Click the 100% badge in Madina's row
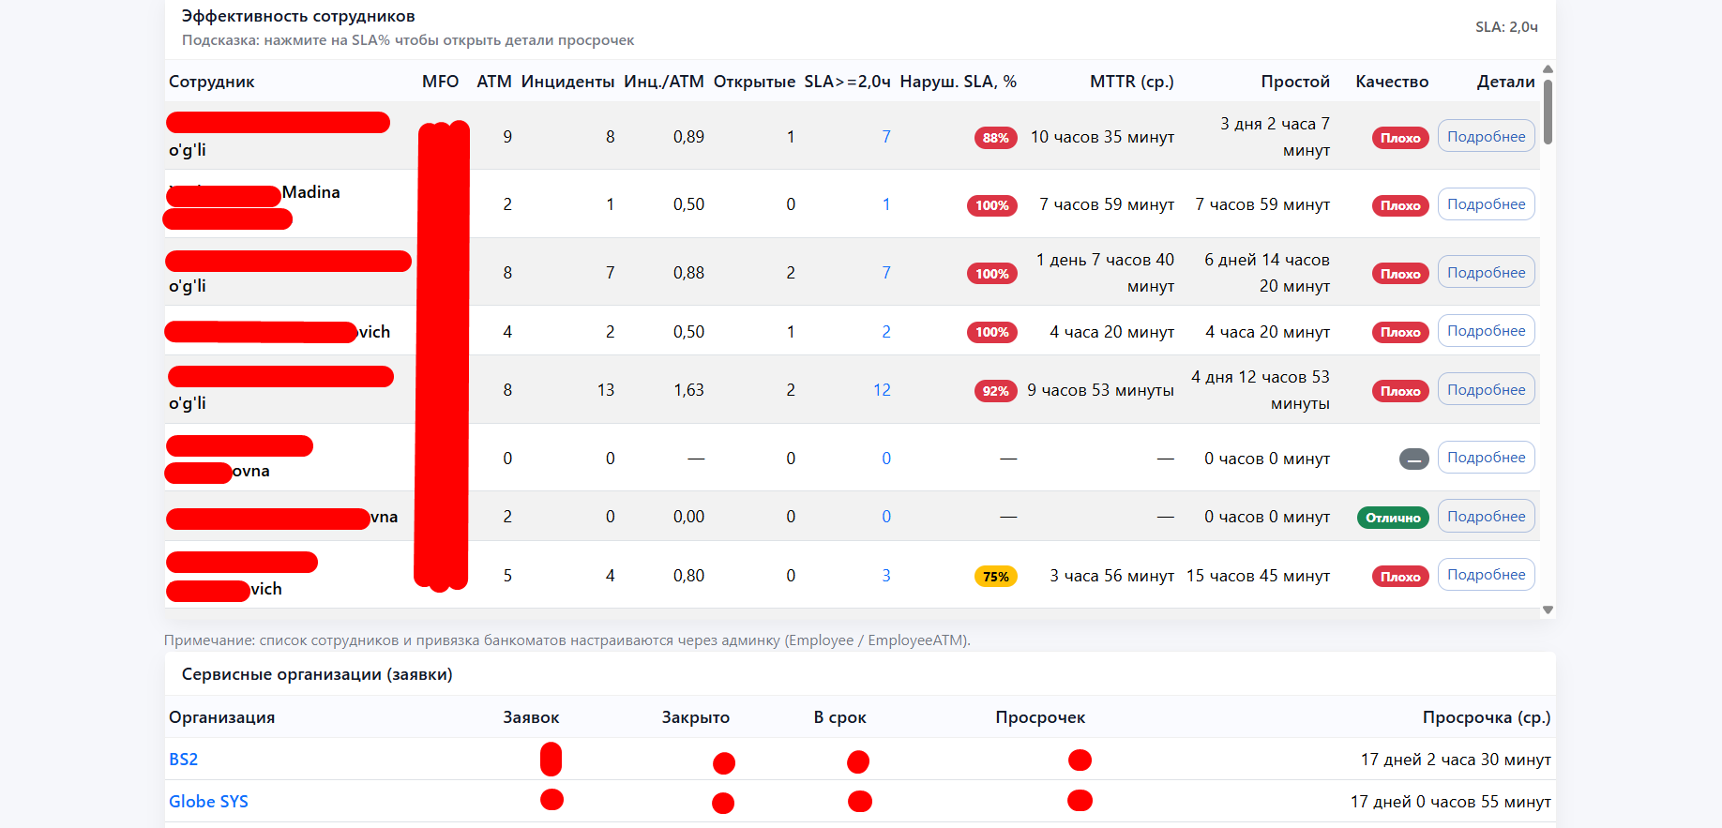 [x=991, y=205]
